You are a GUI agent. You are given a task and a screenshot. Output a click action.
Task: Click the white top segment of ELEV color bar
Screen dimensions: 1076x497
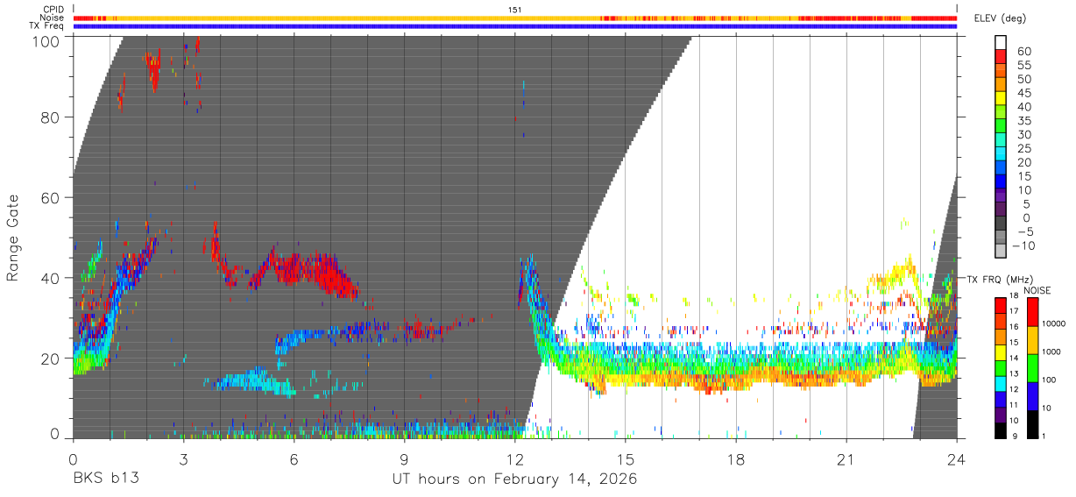1001,42
